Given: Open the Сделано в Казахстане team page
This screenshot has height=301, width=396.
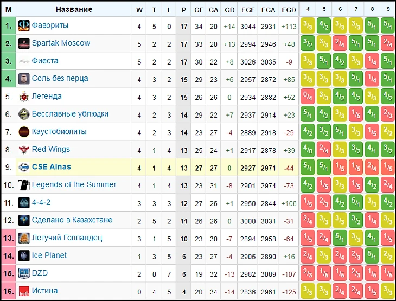Looking at the screenshot, I should click(72, 220).
